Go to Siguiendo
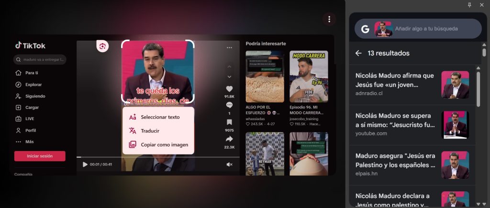The width and height of the screenshot is (490, 208). [30, 96]
